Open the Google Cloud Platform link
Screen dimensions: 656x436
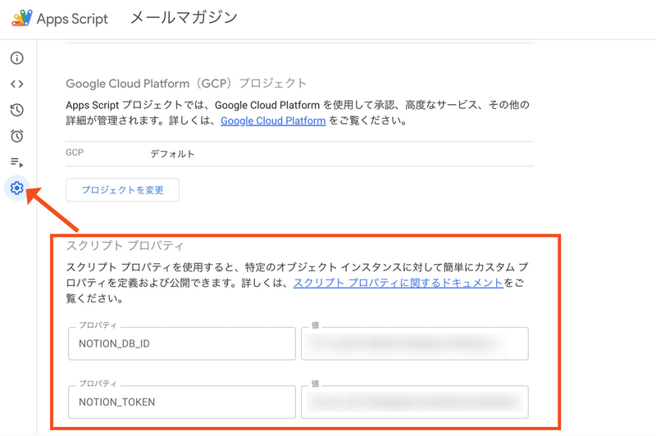point(273,120)
